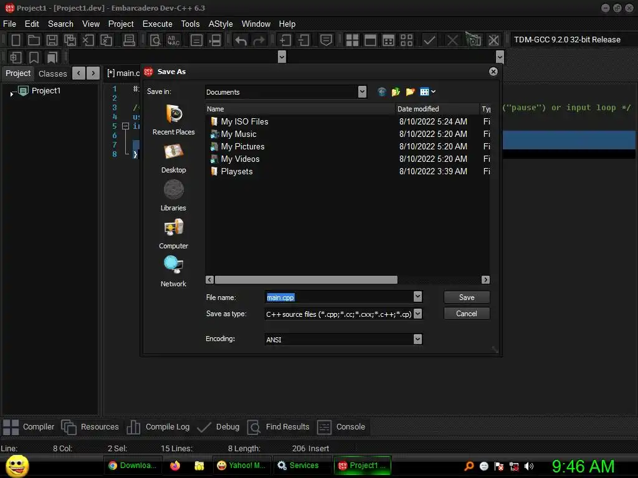Open the Edit menu
The image size is (638, 478).
32,24
